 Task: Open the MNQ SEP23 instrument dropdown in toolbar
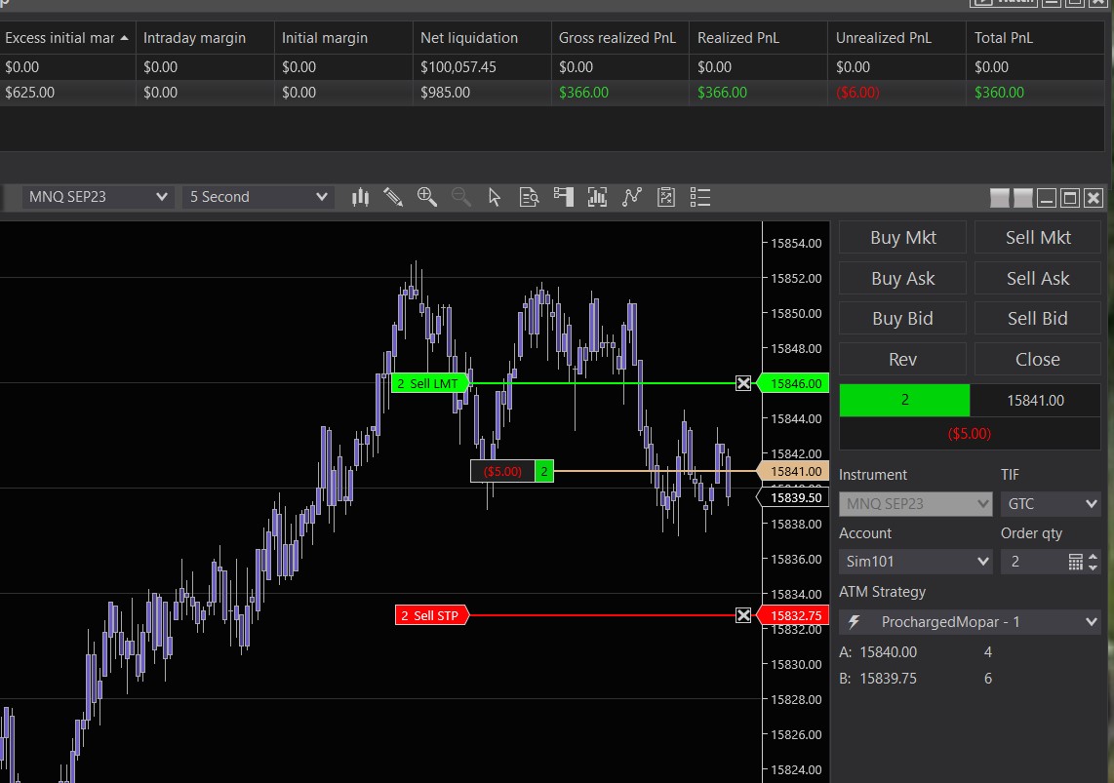98,197
